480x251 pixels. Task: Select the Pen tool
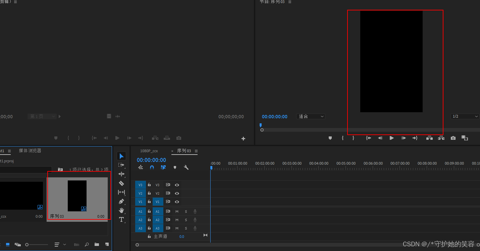coord(121,201)
